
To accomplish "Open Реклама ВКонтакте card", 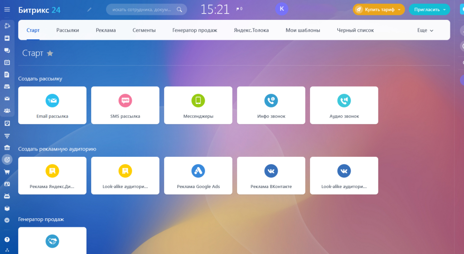I will click(x=271, y=175).
